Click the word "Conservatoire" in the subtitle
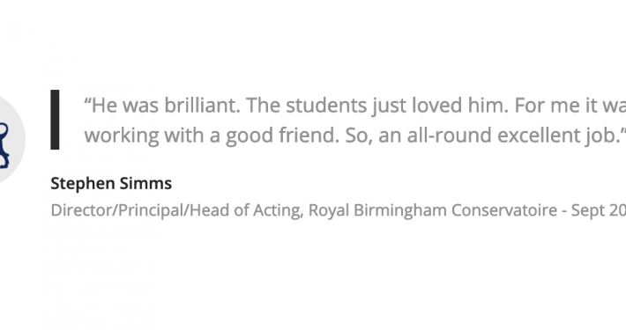626x330 pixels. (504, 210)
